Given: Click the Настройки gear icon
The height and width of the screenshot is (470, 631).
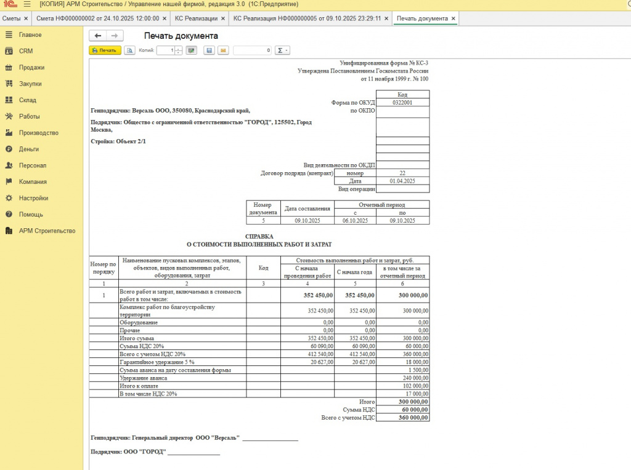Looking at the screenshot, I should (9, 198).
